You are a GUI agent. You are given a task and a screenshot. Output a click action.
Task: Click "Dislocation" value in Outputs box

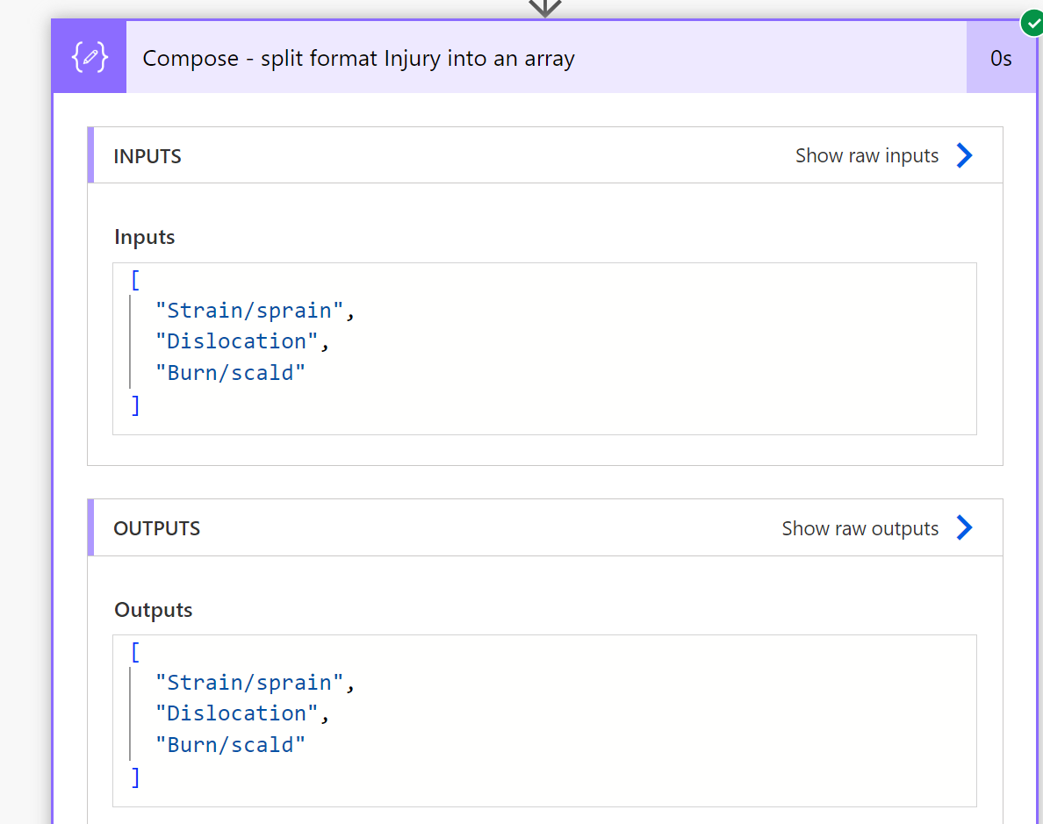pyautogui.click(x=236, y=713)
